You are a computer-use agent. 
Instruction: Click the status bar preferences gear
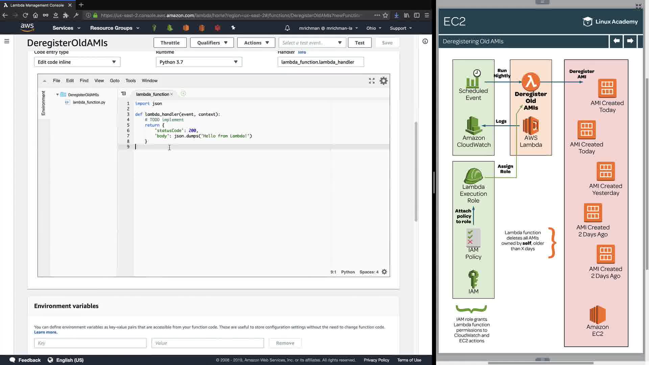click(384, 272)
